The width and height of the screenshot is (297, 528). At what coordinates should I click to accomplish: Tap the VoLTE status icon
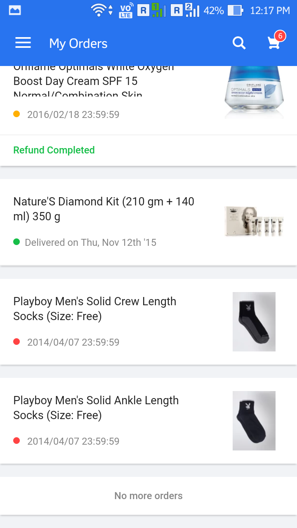[125, 11]
